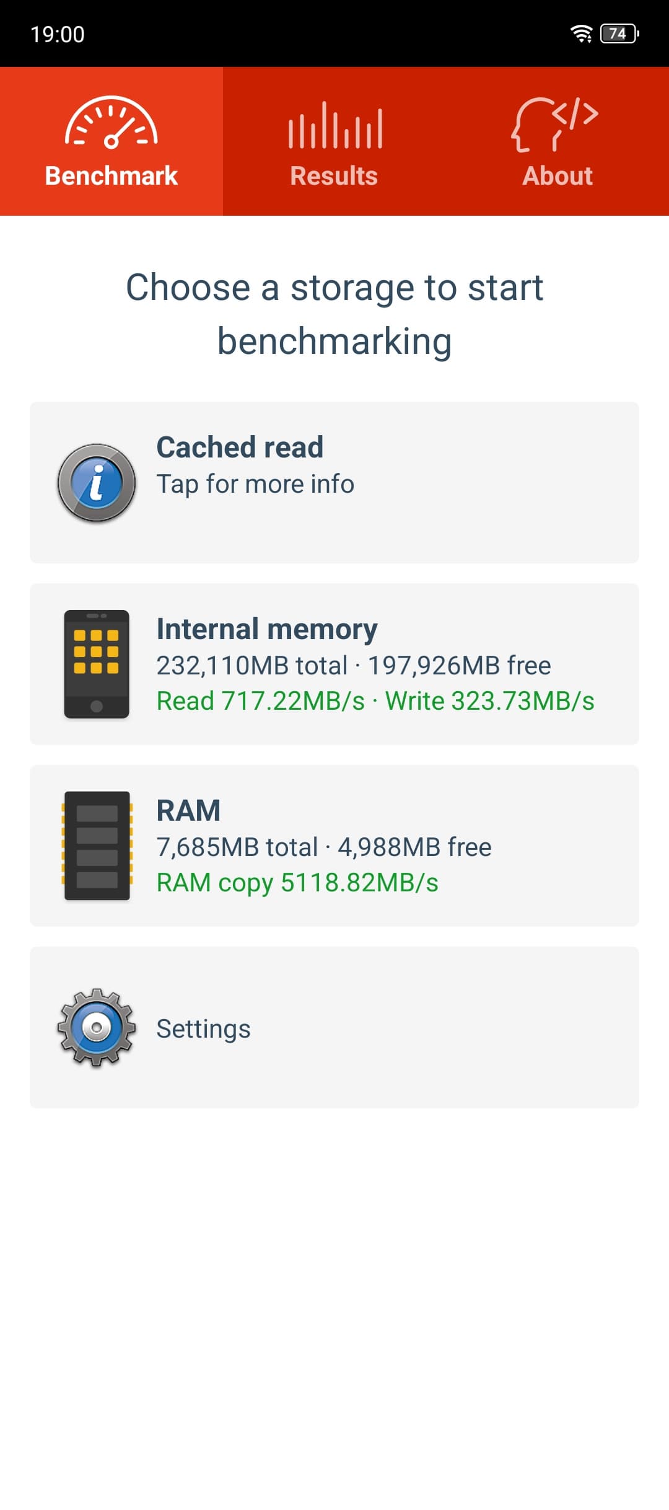Tap the bar chart Results icon

pos(334,126)
